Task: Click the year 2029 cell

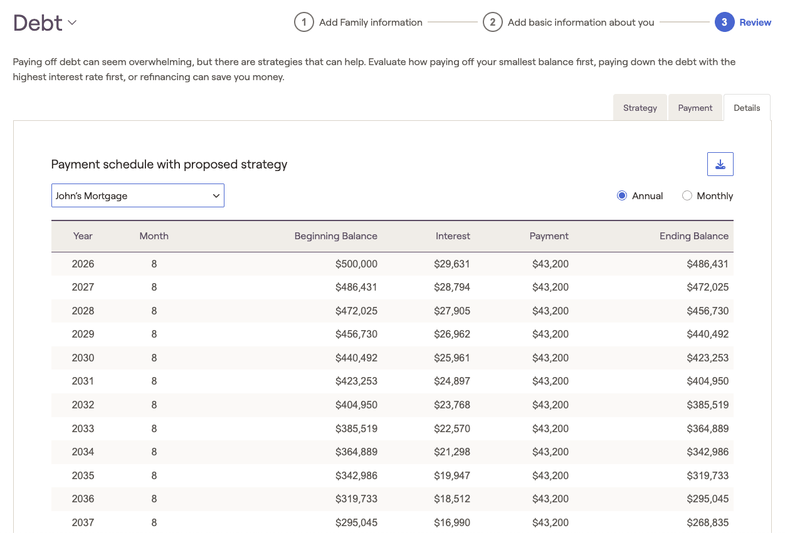Action: click(83, 334)
